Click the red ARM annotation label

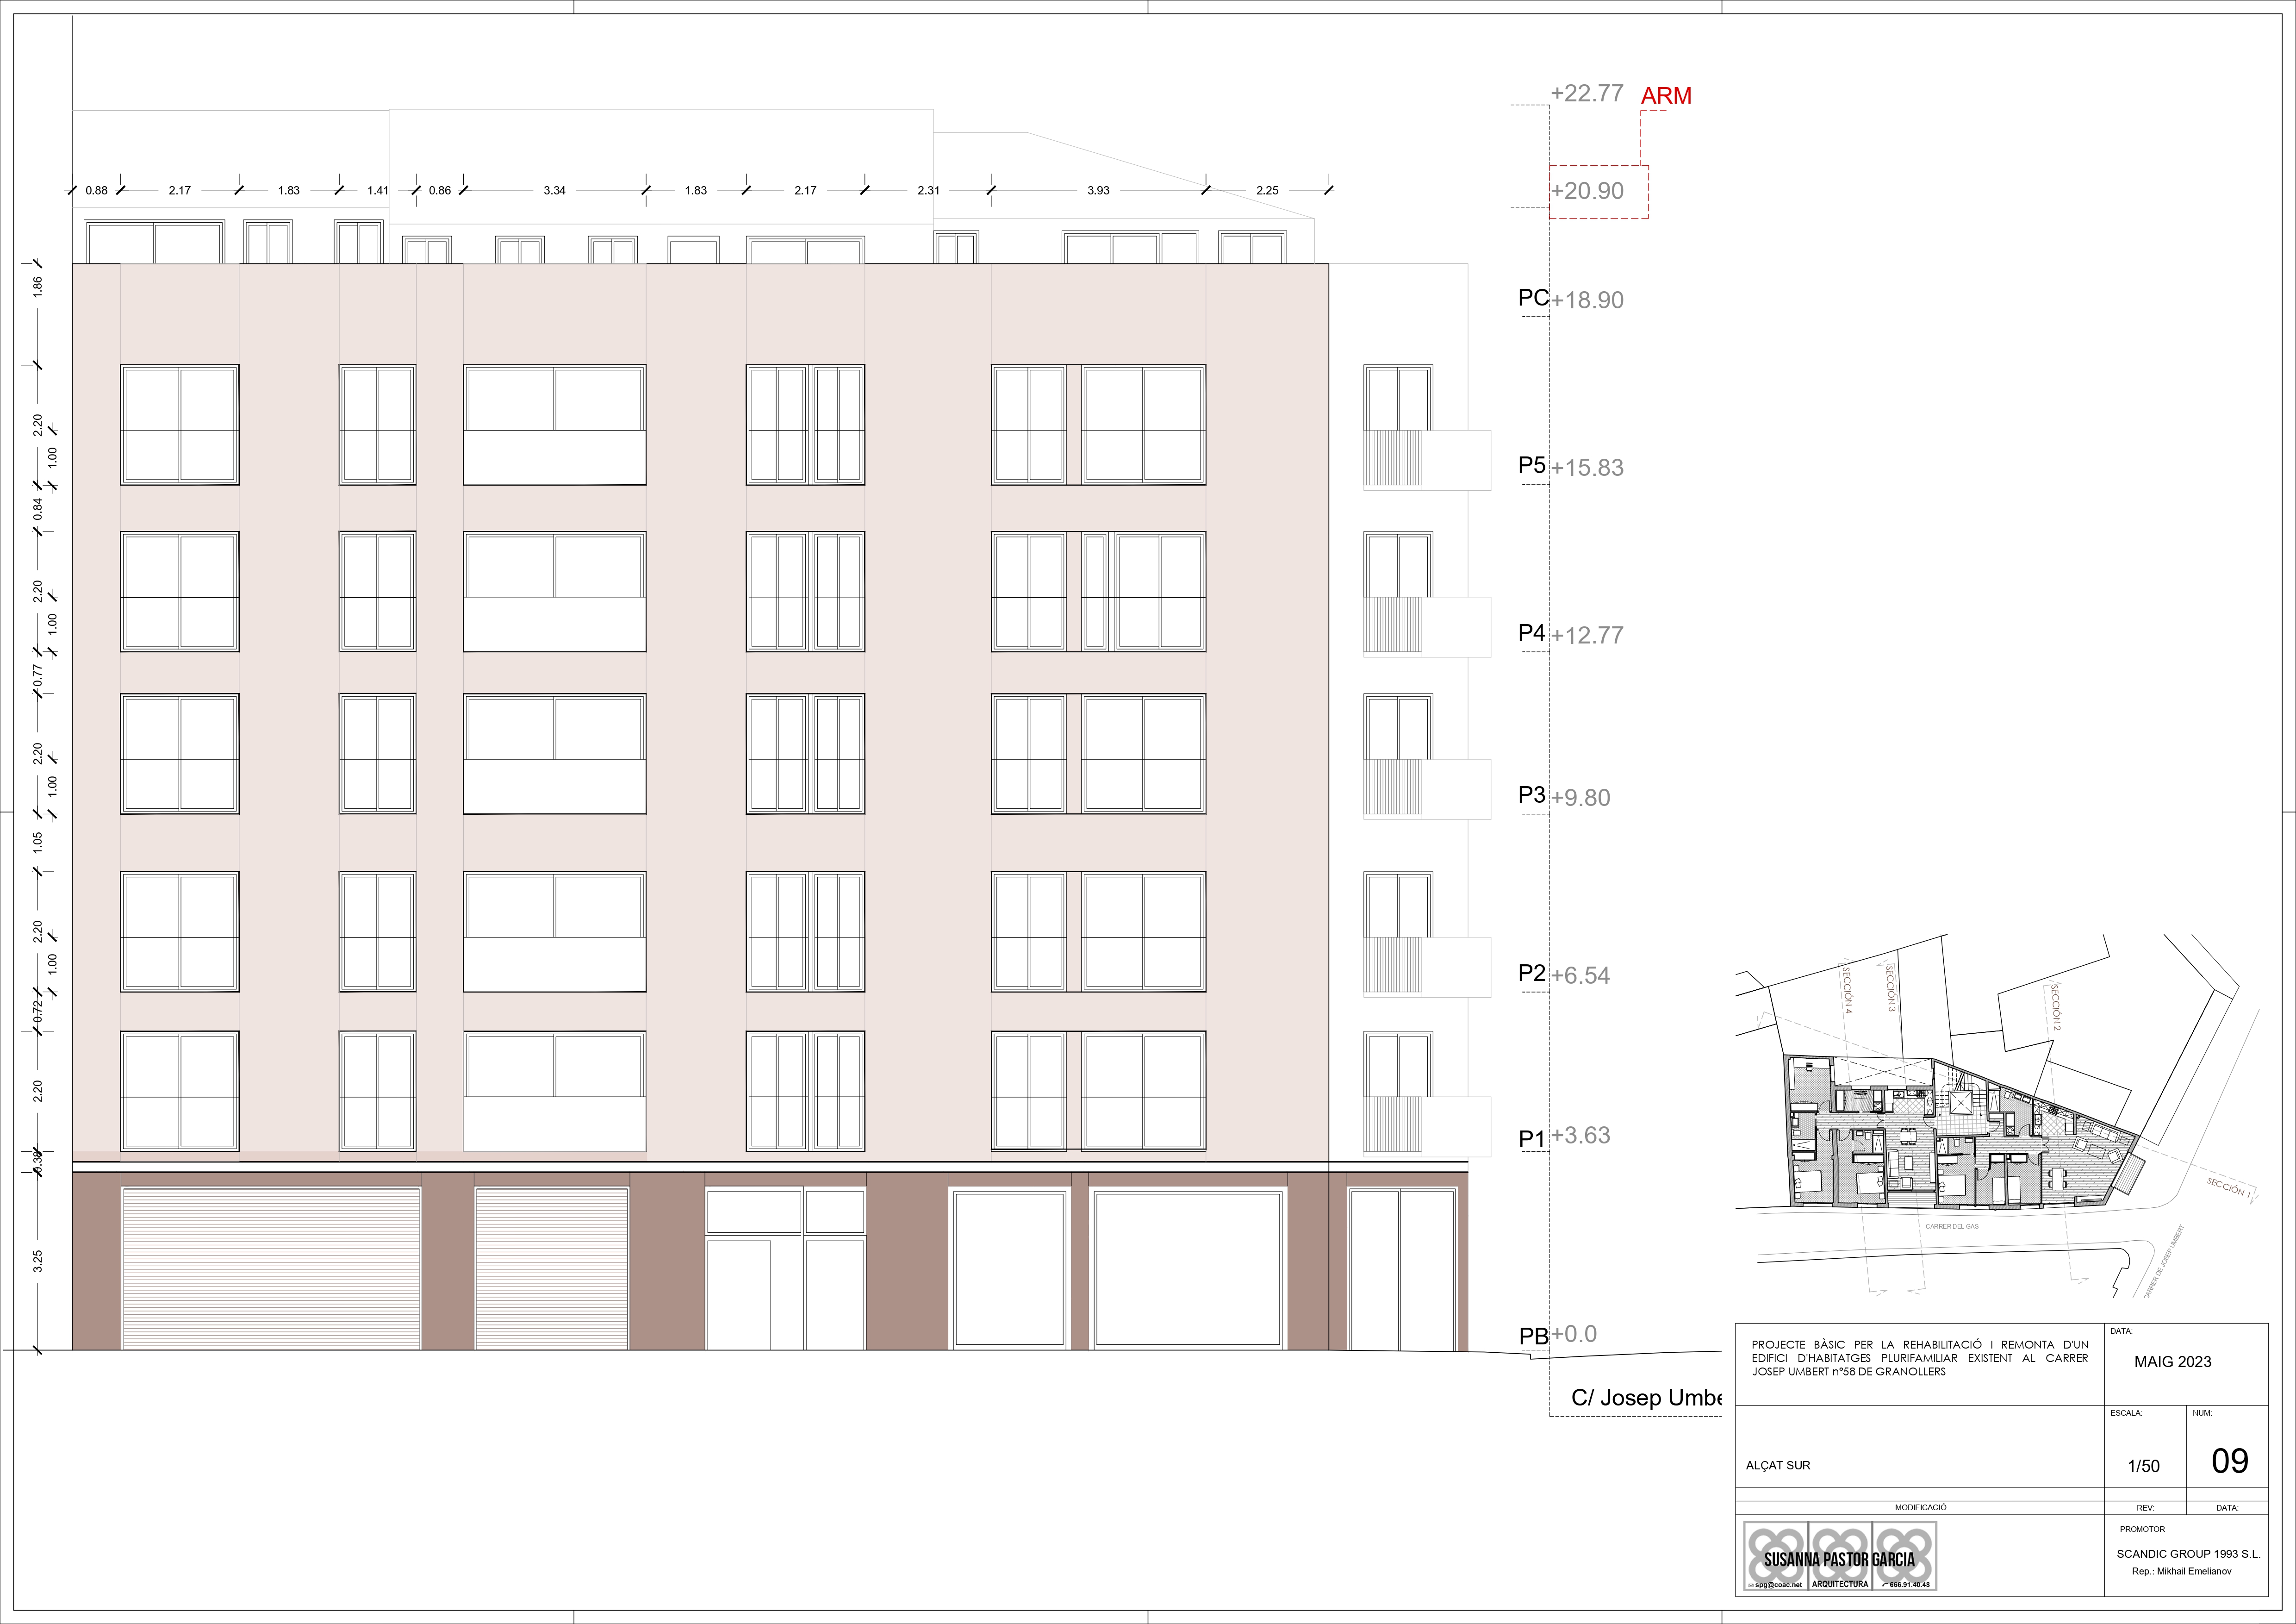(x=1666, y=96)
